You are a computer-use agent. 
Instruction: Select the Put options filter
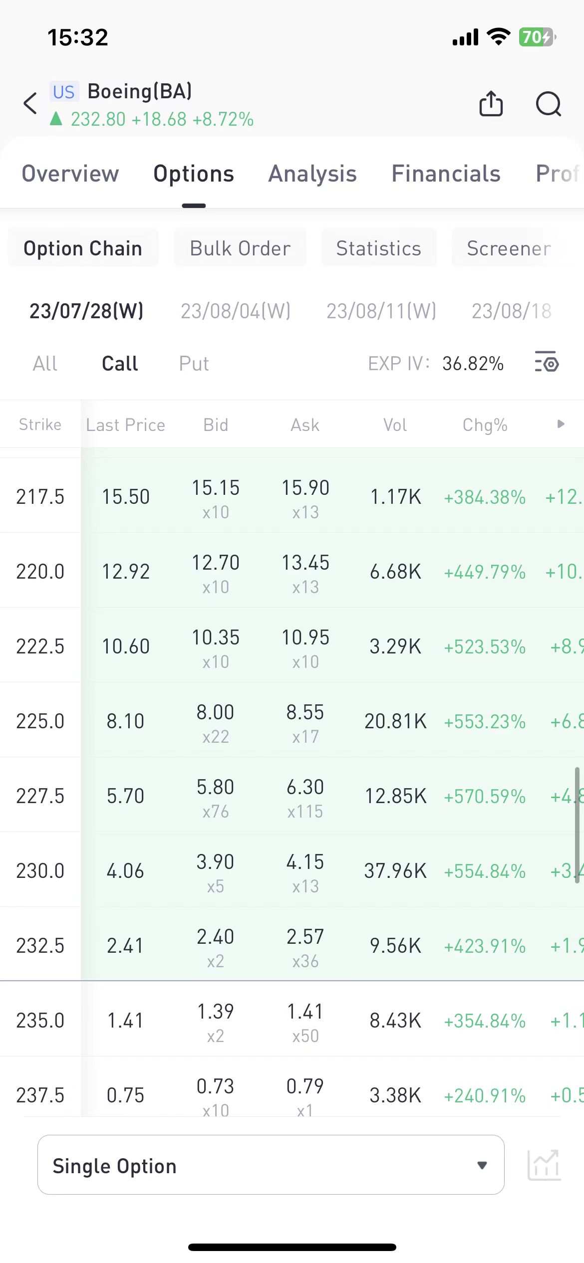[x=194, y=363]
